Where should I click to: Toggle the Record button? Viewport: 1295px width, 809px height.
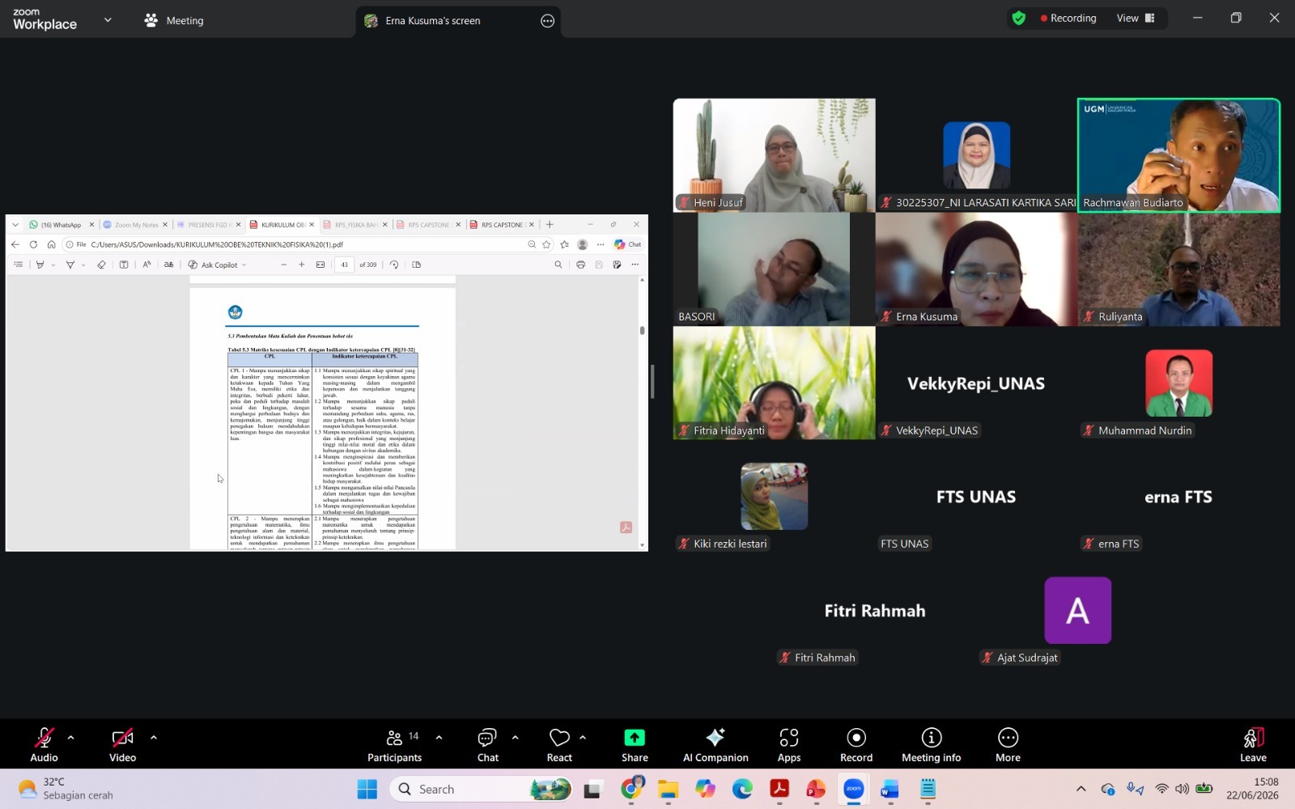(x=856, y=745)
